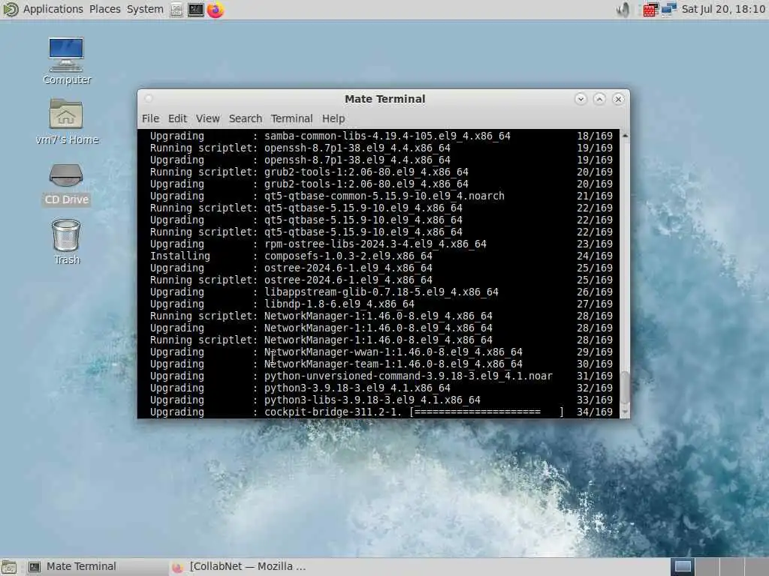The width and height of the screenshot is (769, 576).
Task: Open the Places menu
Action: pos(104,9)
